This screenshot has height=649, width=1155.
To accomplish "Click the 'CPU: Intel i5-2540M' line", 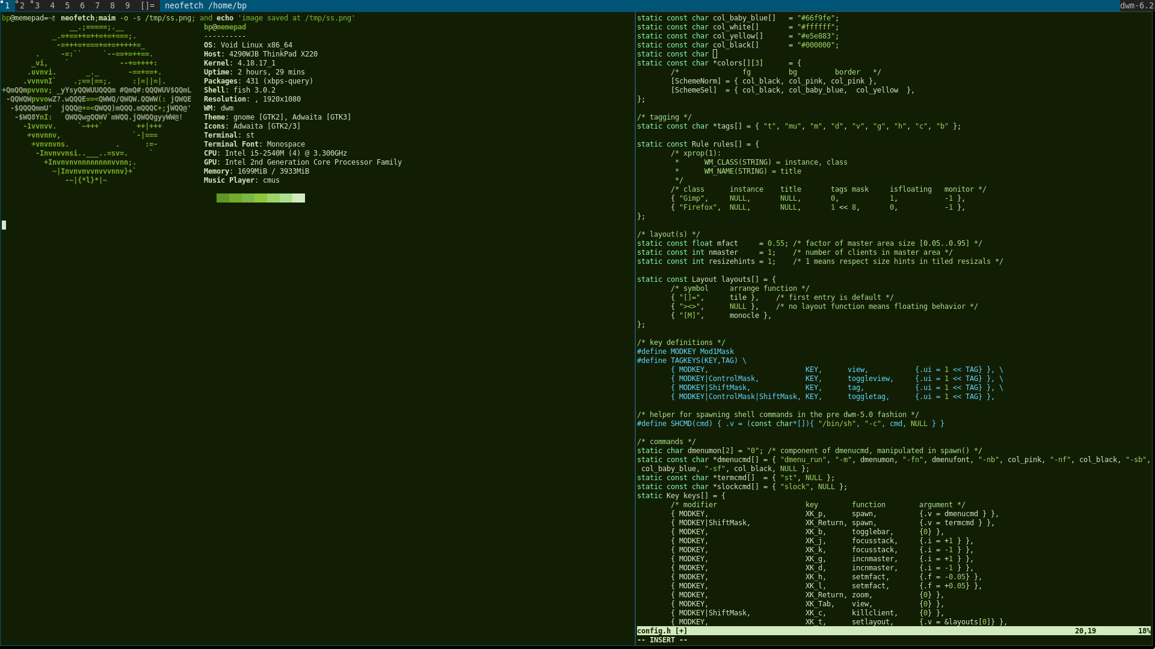I will click(276, 153).
